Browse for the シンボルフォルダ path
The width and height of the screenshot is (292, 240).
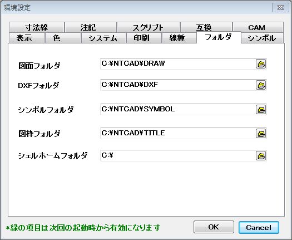point(261,110)
